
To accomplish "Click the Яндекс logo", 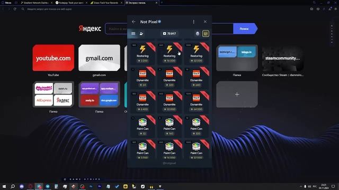I will 90,28.
